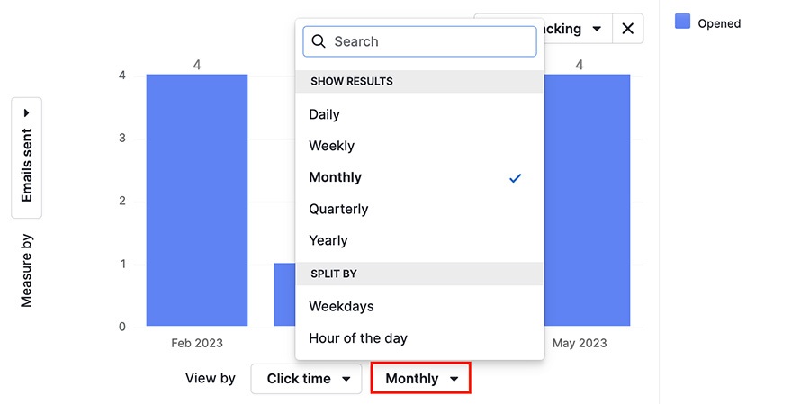
Task: Split results by Weekdays
Action: [x=341, y=306]
